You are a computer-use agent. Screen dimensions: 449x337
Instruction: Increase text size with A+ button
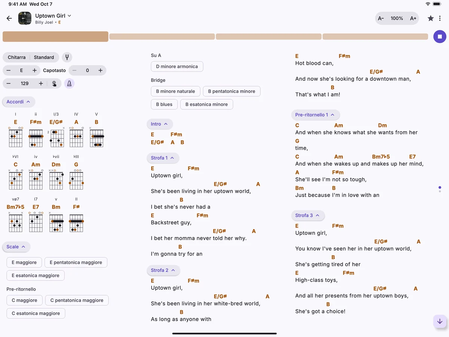(x=413, y=18)
